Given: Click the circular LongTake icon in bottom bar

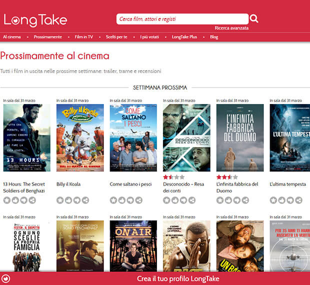Looking at the screenshot, I should (6, 278).
